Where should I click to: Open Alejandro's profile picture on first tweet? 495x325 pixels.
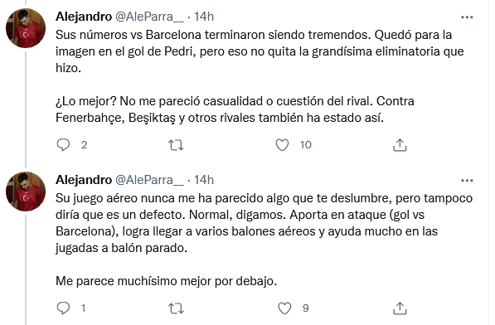(x=26, y=28)
